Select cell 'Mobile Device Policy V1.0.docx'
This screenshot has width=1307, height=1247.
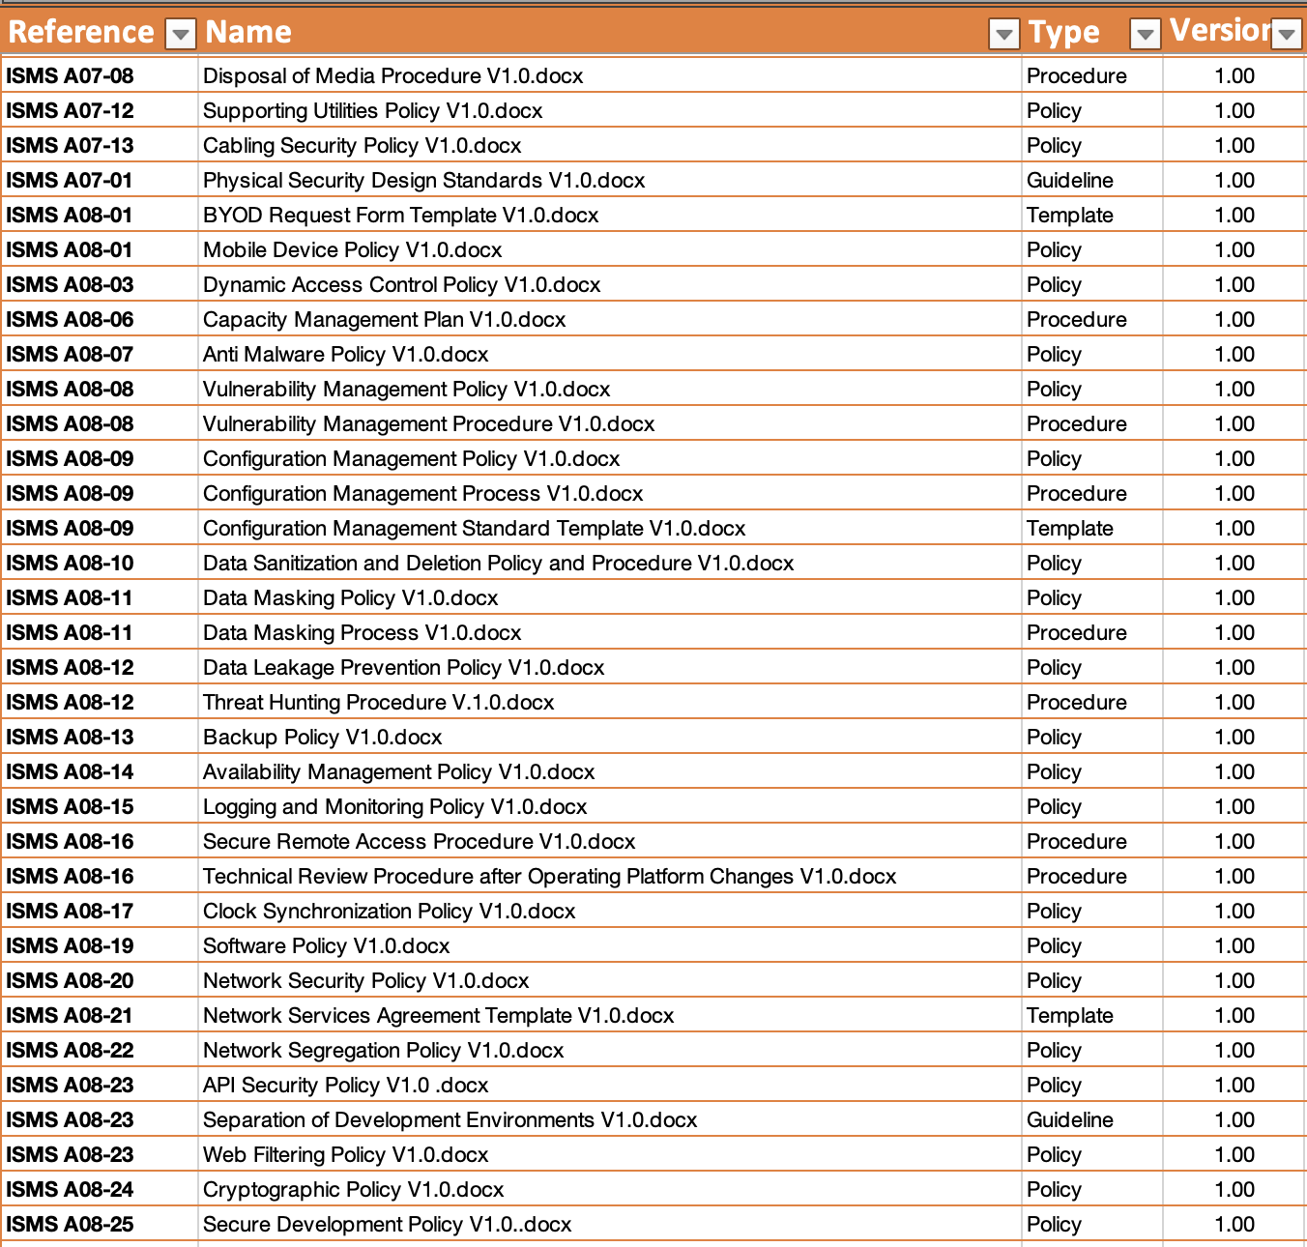610,249
